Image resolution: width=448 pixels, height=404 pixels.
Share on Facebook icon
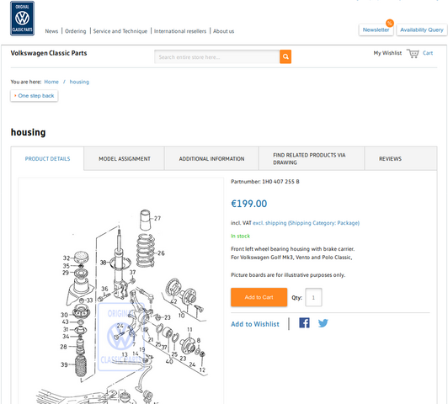[x=304, y=323]
